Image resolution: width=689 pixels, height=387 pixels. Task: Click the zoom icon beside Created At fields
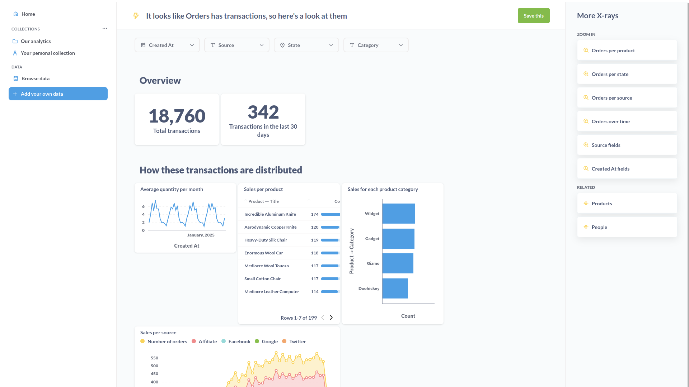[586, 169]
